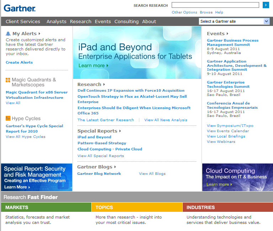
Task: Click the Create Alerts link
Action: click(x=19, y=62)
